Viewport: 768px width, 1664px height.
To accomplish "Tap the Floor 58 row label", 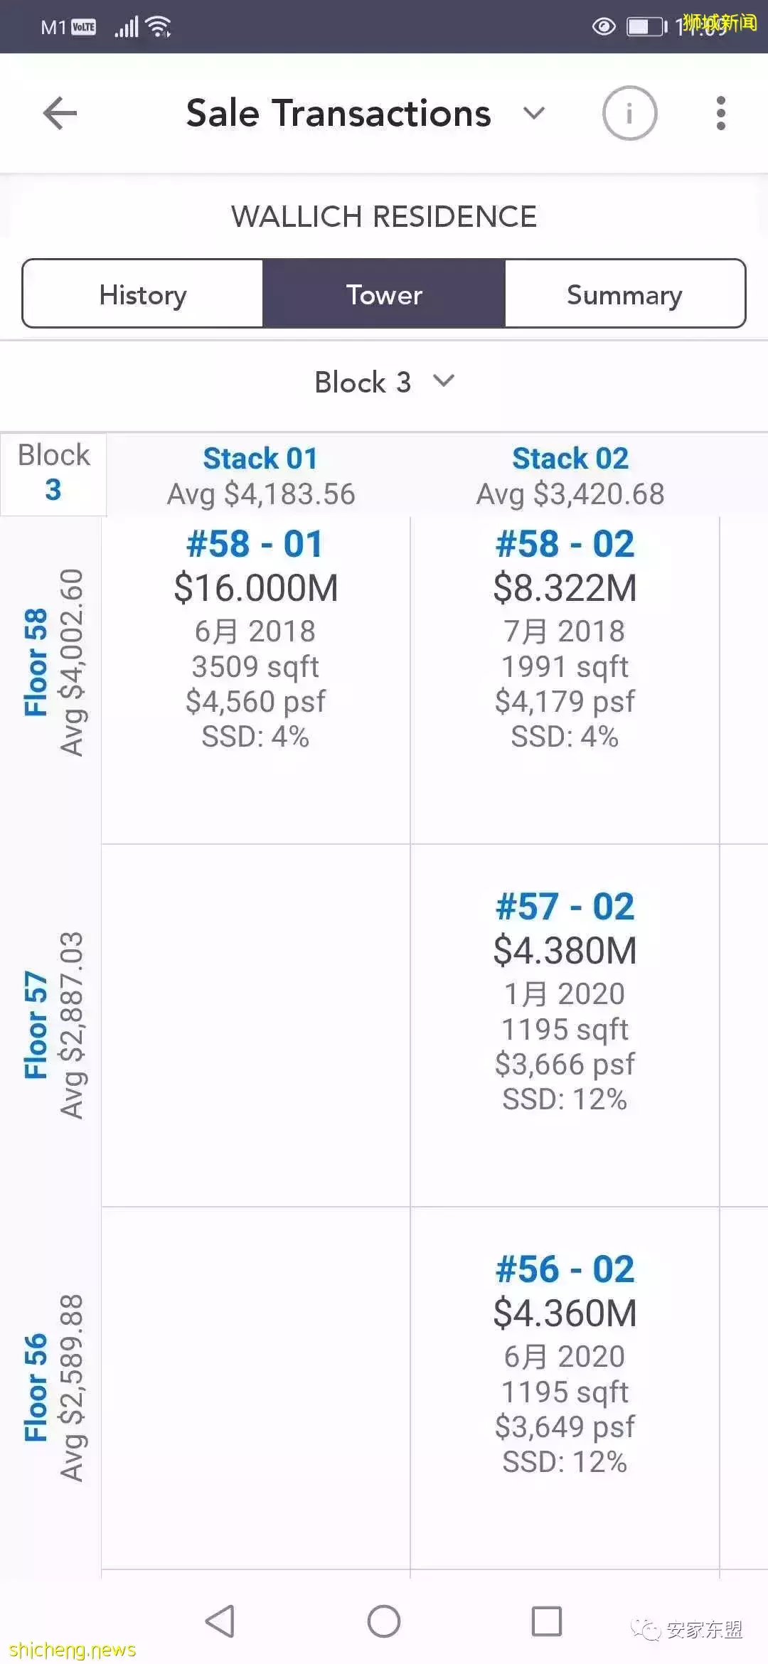I will [36, 663].
